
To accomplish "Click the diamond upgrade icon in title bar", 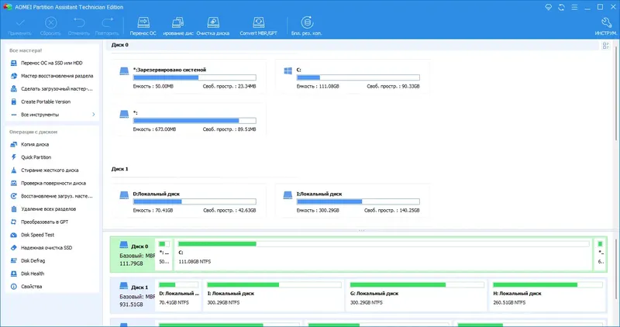I will (x=548, y=7).
